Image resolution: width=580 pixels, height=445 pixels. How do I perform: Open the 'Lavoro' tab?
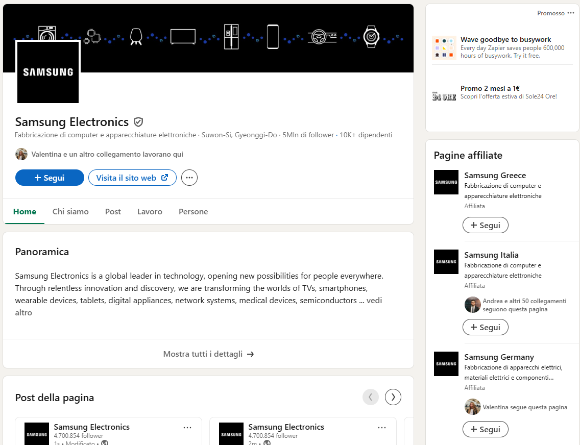[x=150, y=211]
